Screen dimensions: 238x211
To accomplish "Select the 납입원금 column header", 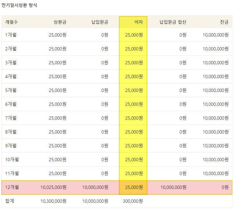I will pos(100,22).
